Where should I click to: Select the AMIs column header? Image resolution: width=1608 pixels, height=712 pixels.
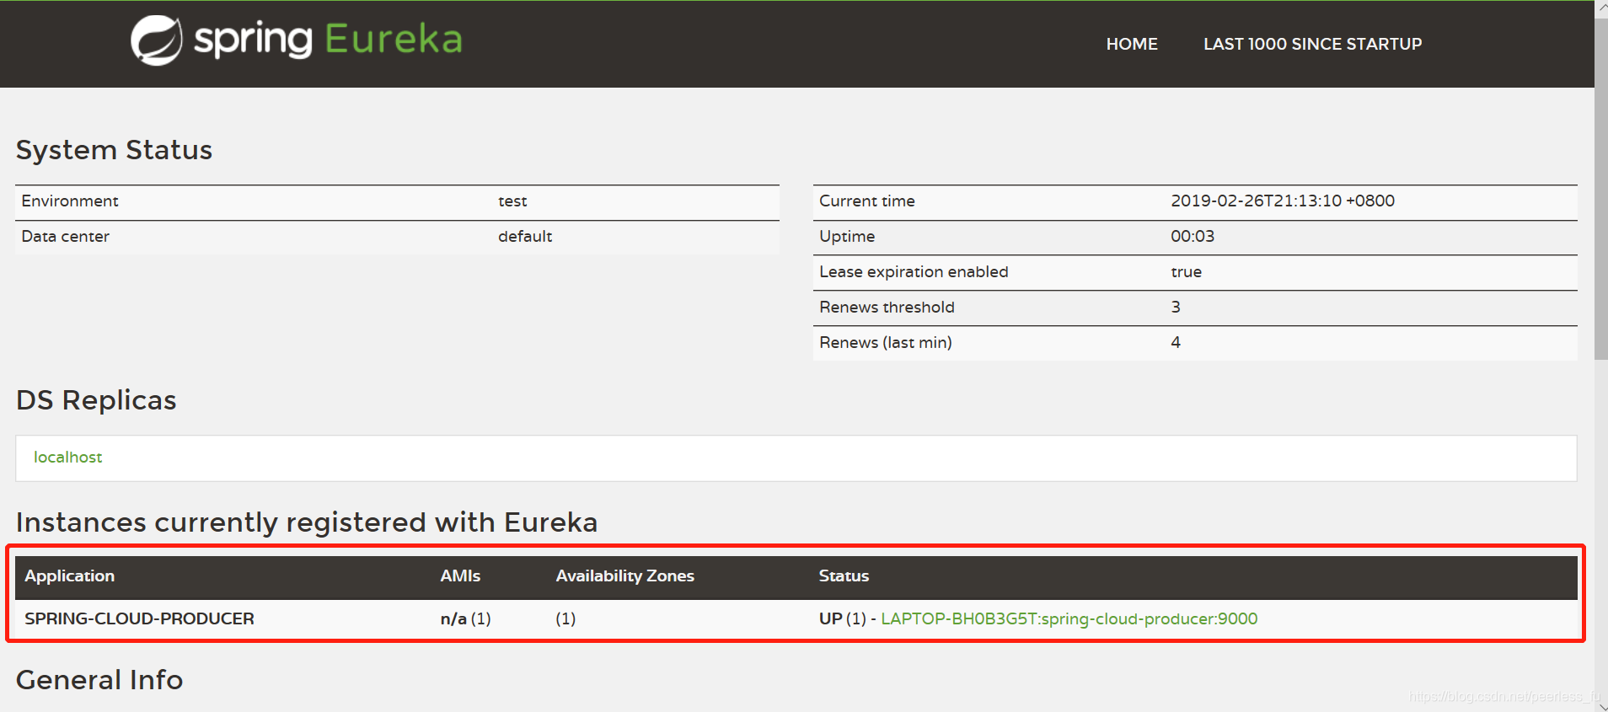(460, 575)
